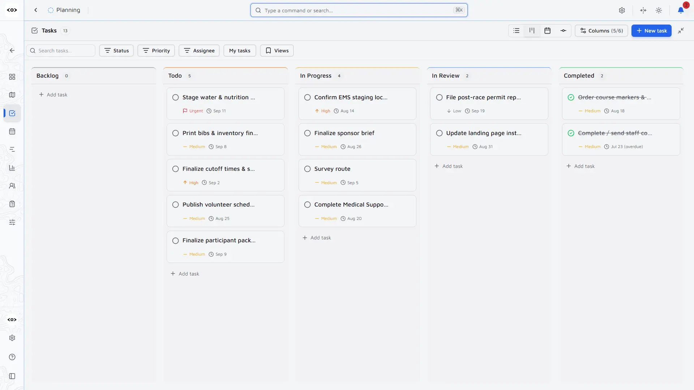Open the clipboard icon in sidebar
Viewport: 694px width, 390px height.
coord(12,204)
